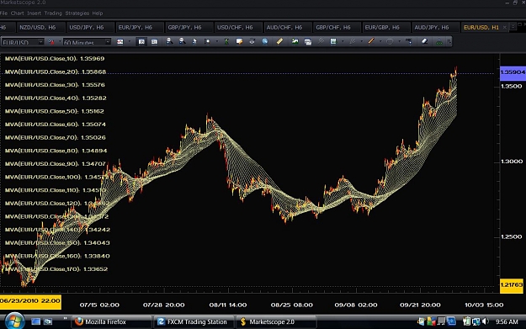Open the Chart menu
526x329 pixels.
pos(17,13)
